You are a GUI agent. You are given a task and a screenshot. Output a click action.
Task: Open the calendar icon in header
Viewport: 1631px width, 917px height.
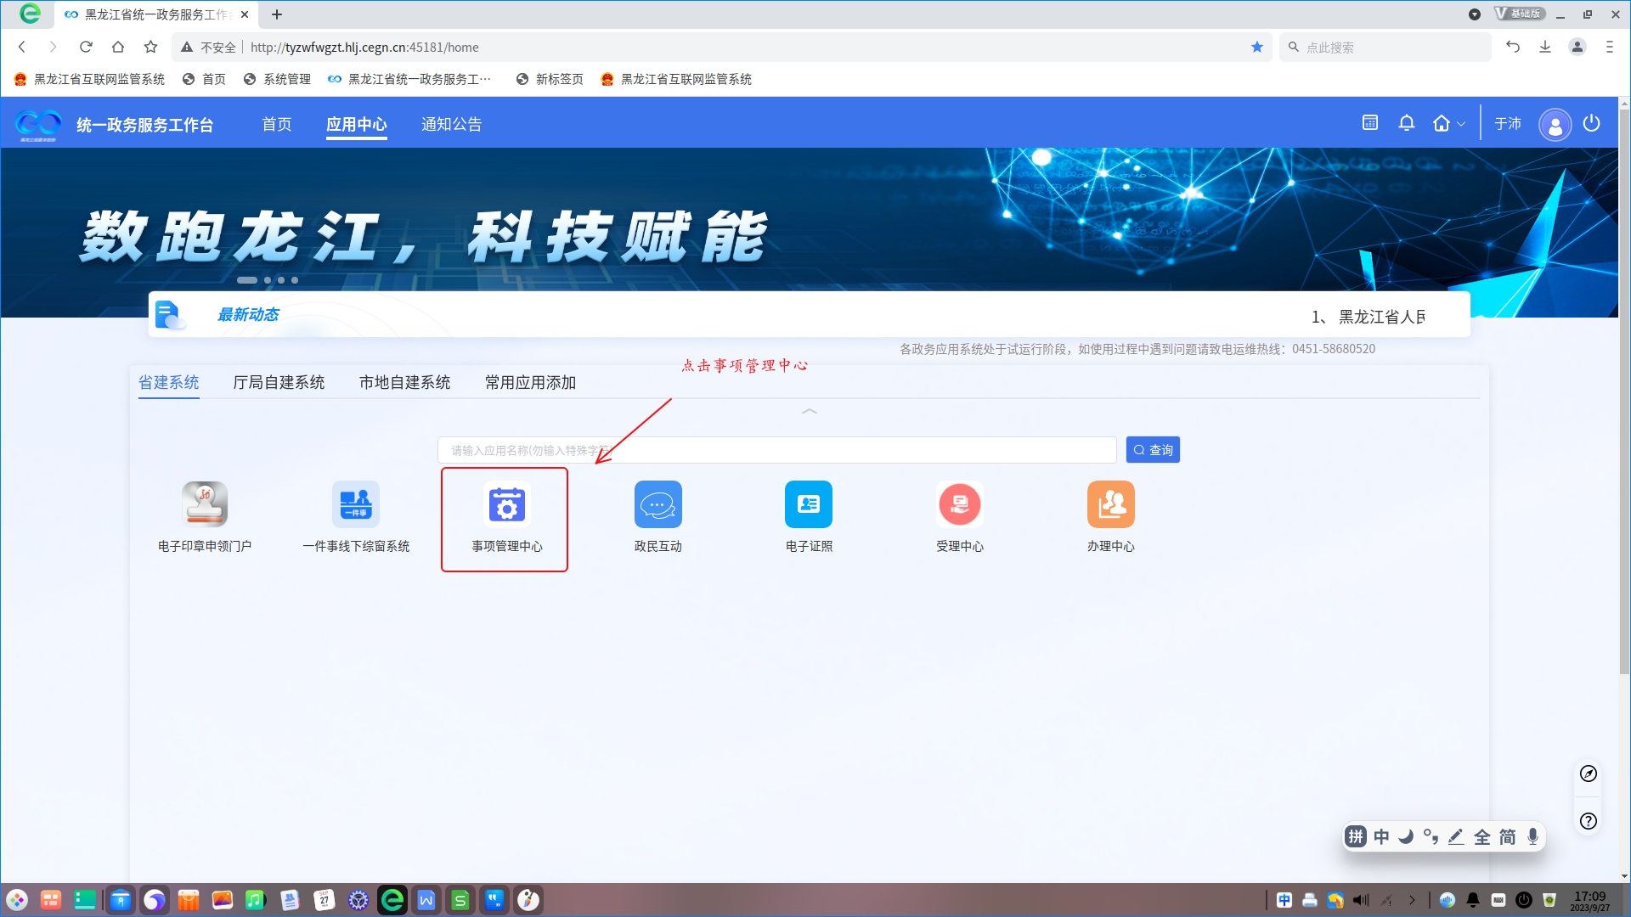(x=1370, y=123)
